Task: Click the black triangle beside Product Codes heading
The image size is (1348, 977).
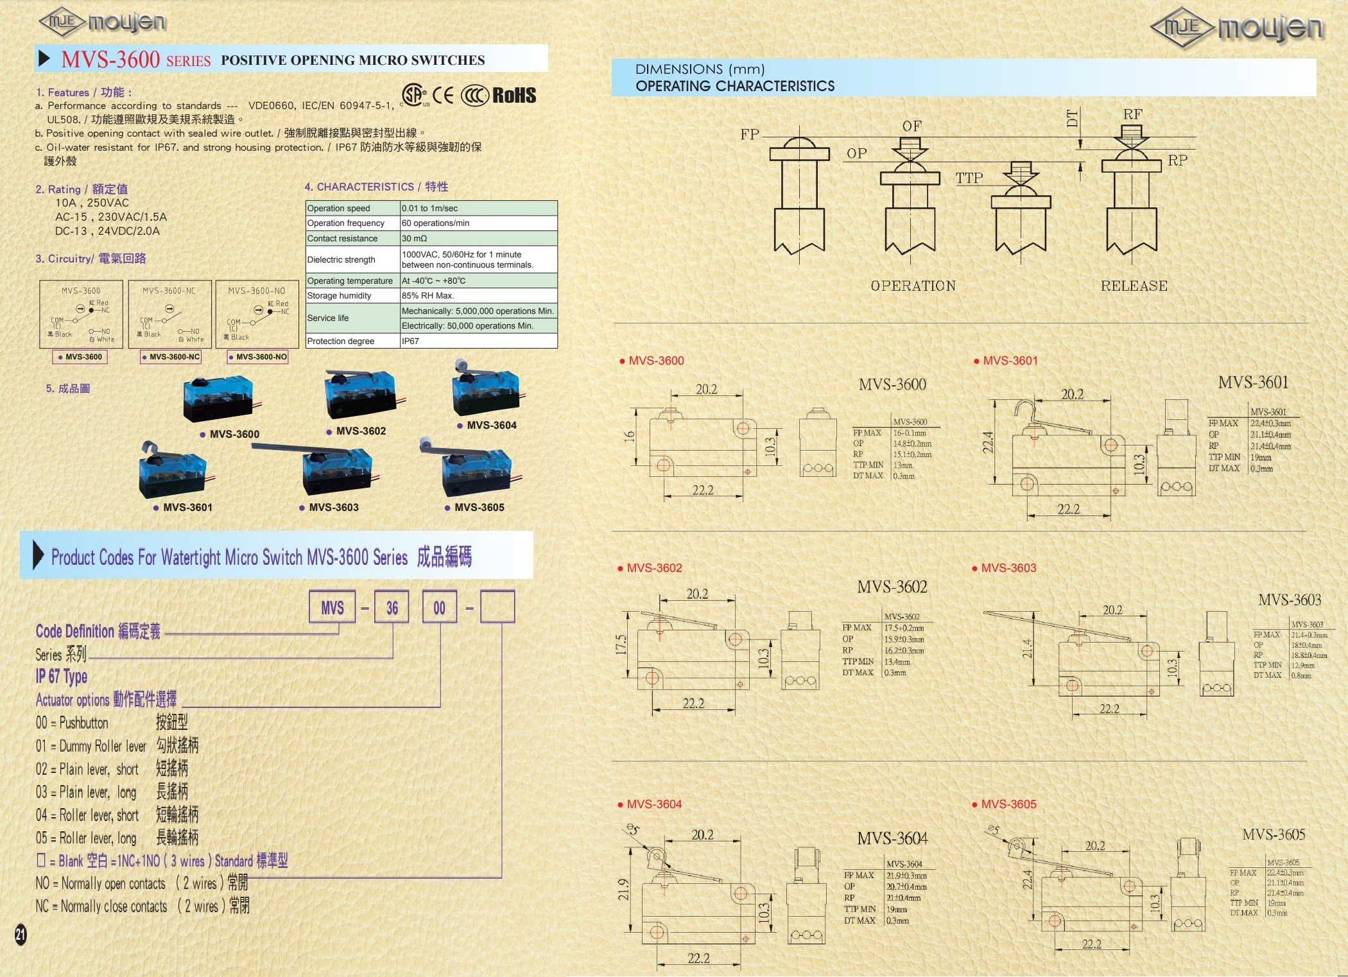Action: 39,556
